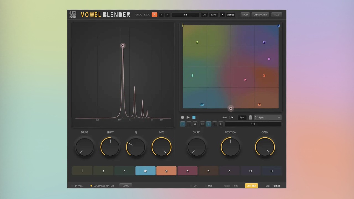Click the ɪ marker on the vowel map

tap(197, 42)
